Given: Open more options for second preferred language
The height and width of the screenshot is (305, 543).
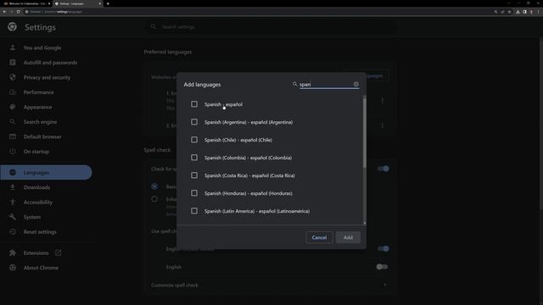Looking at the screenshot, I should [383, 125].
